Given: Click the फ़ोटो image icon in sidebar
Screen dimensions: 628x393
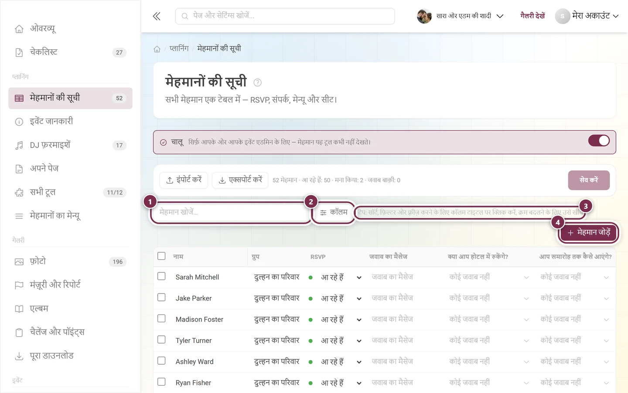Looking at the screenshot, I should click(19, 262).
